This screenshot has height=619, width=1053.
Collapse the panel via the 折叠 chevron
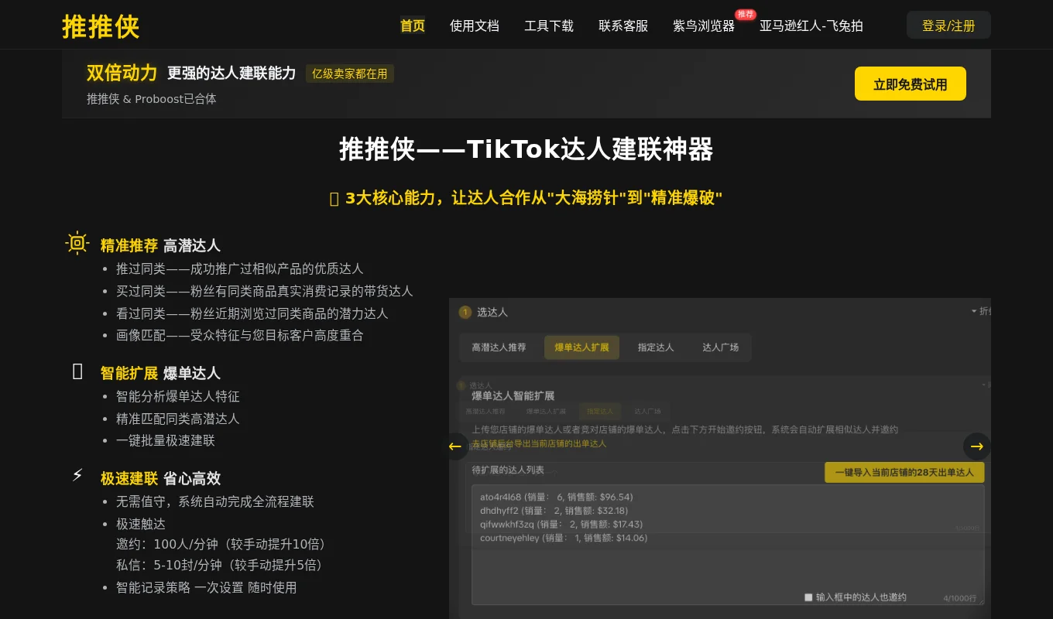tap(975, 311)
